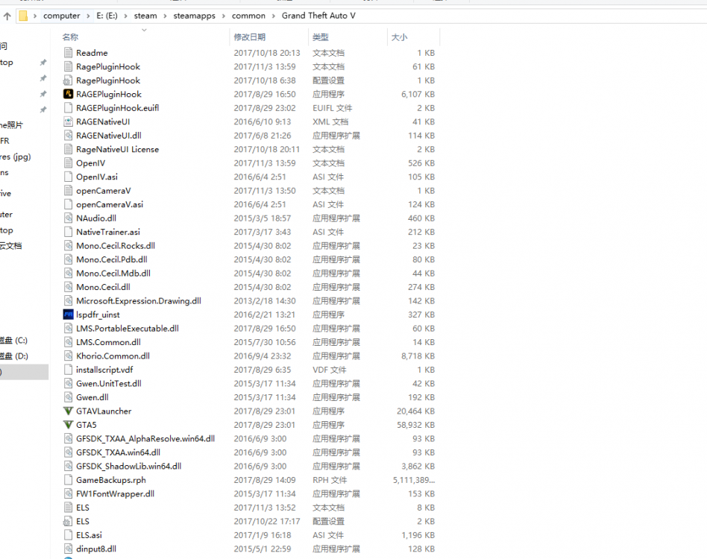
Task: Click the '58,932 KB' size cell
Action: [x=415, y=425]
